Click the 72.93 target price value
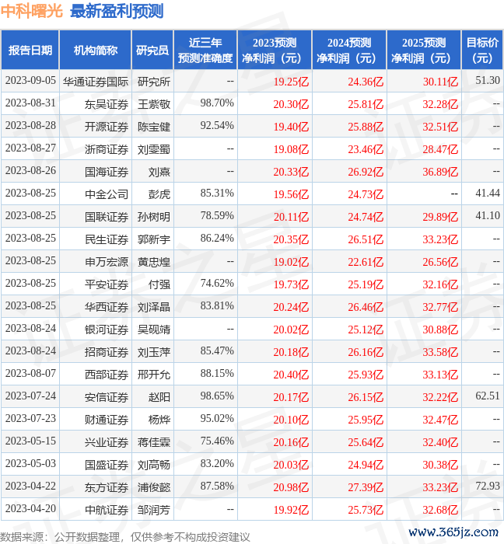Viewport: 504px width, 544px height. pyautogui.click(x=487, y=486)
